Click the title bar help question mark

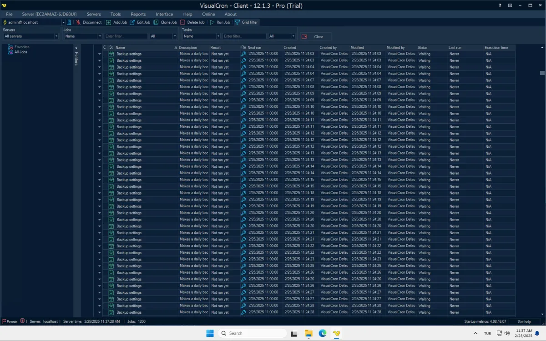coord(500,5)
